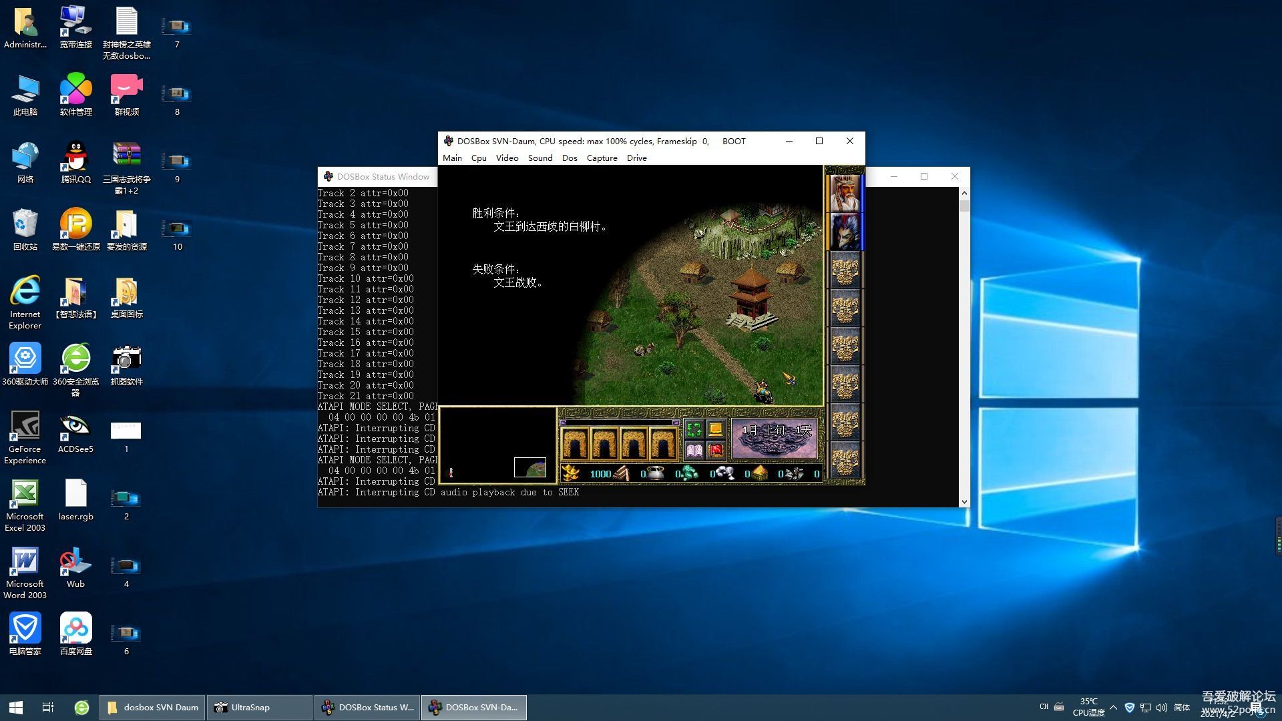
Task: Click the date panel showing 1月 上旬 1天
Action: (x=775, y=439)
